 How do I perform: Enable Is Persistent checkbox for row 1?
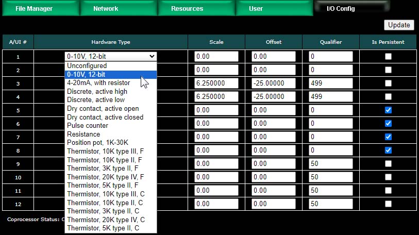(388, 57)
